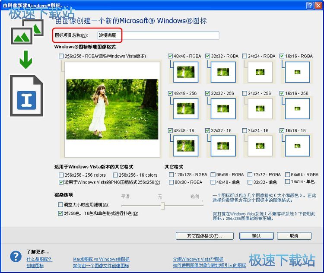Disable the 16x16 - 256 checkbox
Image resolution: width=324 pixels, height=273 pixels.
[282, 93]
